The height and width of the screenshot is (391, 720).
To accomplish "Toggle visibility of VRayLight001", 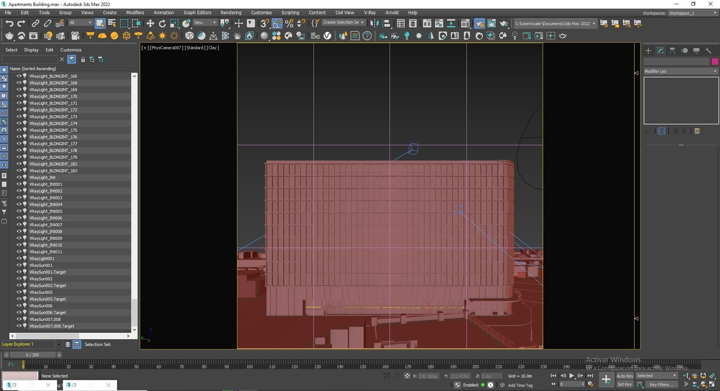I will pos(19,258).
